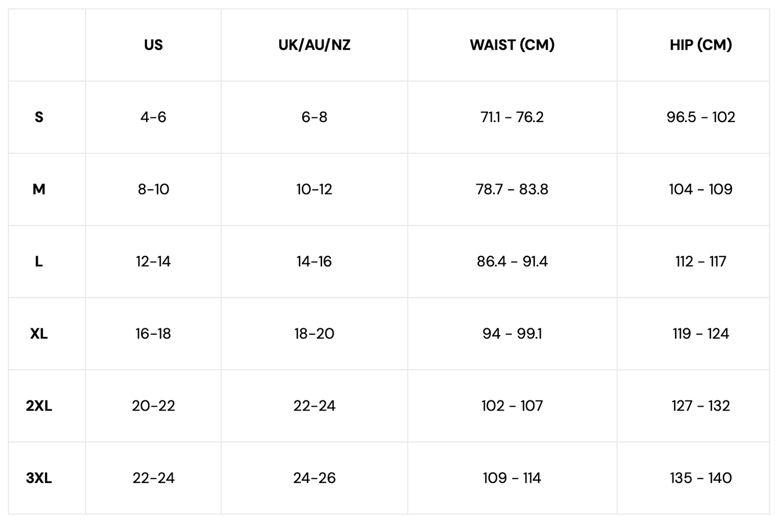This screenshot has width=777, height=526.
Task: Click UK size 24-26 cell
Action: (314, 478)
